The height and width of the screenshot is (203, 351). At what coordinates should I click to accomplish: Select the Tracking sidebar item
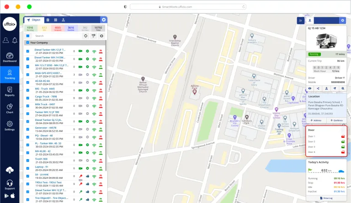click(x=10, y=74)
